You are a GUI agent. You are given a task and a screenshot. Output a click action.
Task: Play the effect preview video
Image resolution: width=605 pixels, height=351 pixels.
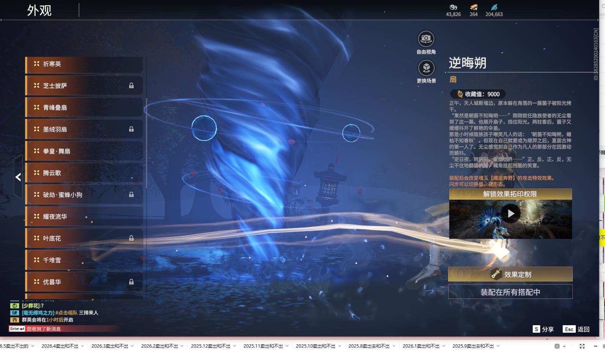511,213
